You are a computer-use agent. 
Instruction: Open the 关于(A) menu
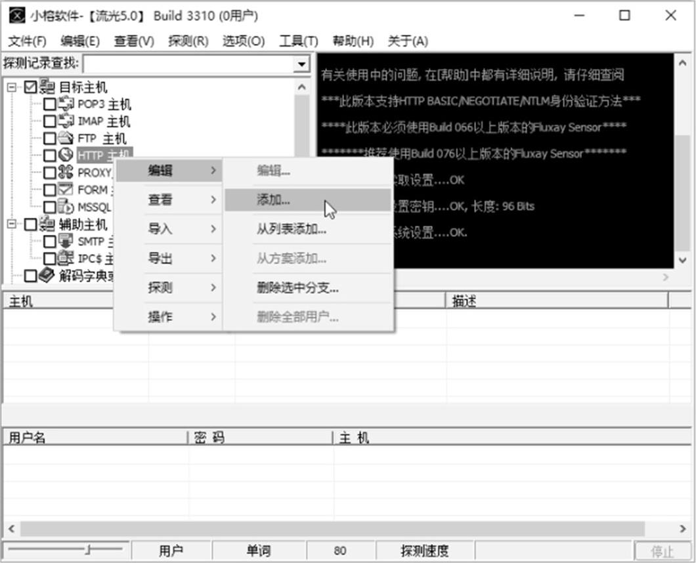[408, 41]
